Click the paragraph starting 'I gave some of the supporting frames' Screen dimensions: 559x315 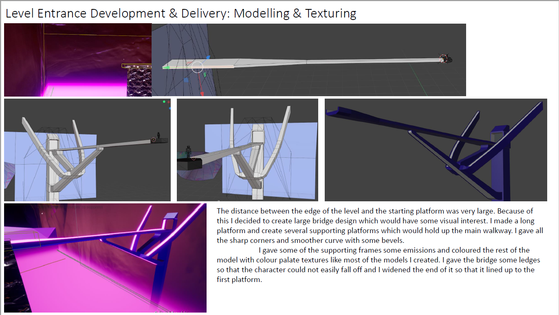379,265
